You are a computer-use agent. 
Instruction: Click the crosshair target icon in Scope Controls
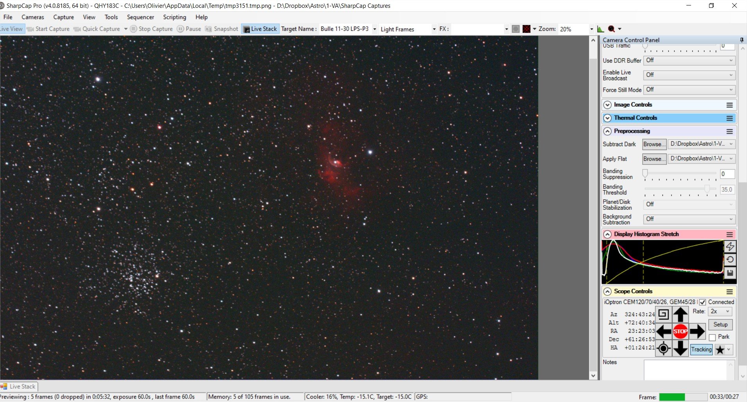(x=663, y=348)
